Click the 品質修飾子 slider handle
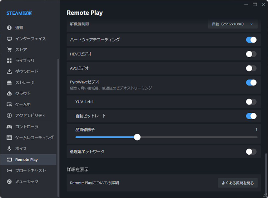 click(137, 137)
